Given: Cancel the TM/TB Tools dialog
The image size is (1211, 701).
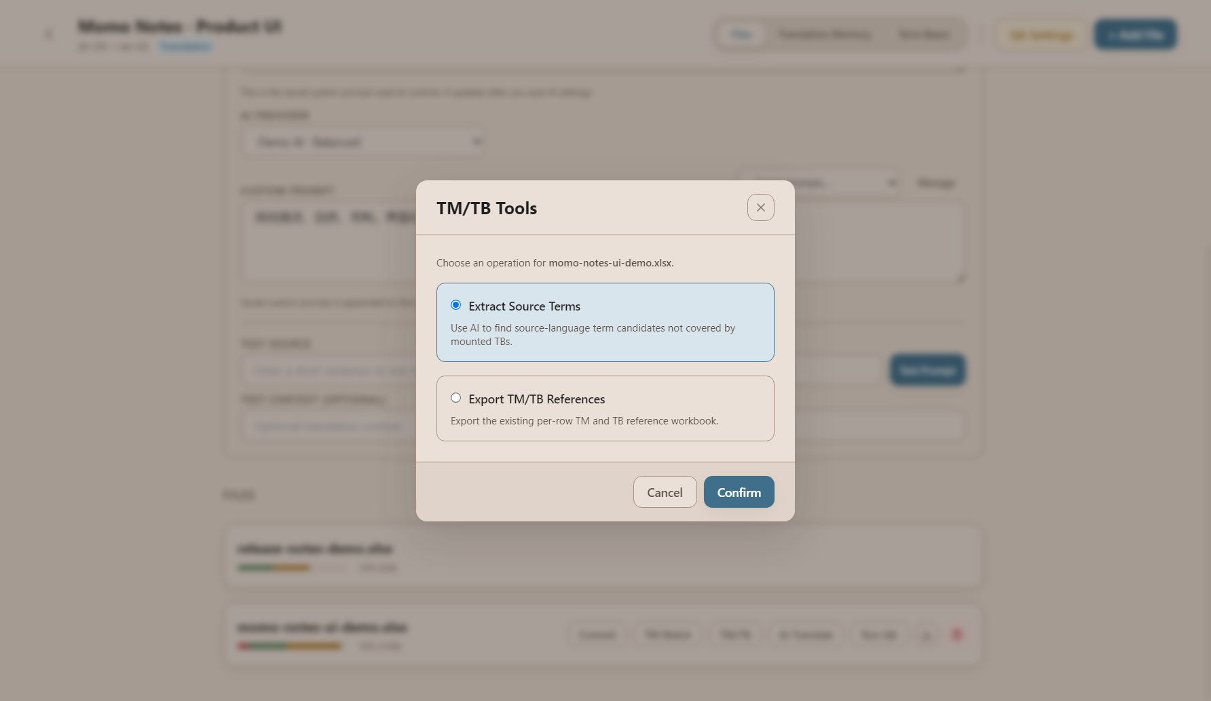Looking at the screenshot, I should [665, 492].
